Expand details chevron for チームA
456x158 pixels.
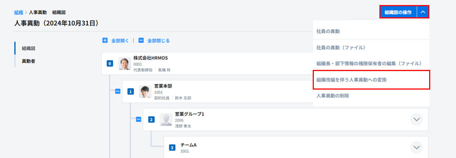click(416, 147)
